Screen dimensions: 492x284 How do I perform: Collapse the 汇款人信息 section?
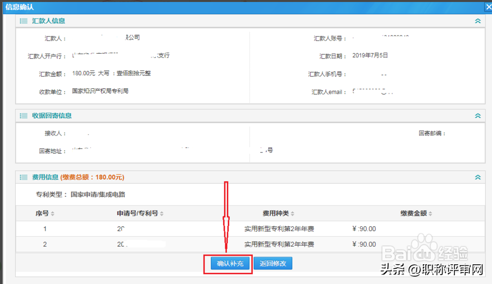pos(477,21)
